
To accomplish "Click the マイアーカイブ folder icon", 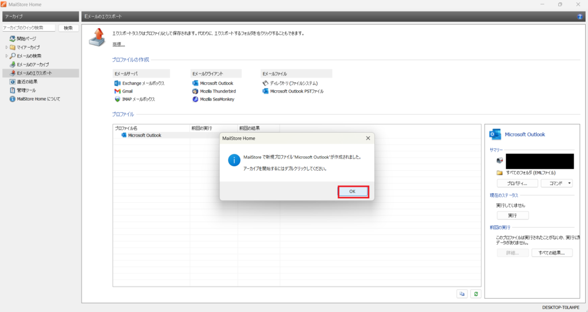I will (x=13, y=47).
